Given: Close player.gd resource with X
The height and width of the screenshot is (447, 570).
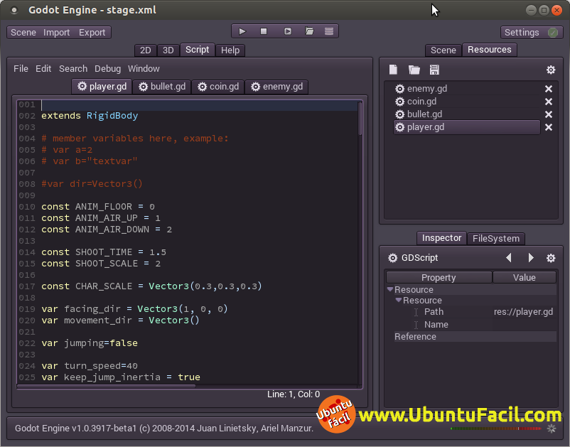Looking at the screenshot, I should [x=549, y=127].
